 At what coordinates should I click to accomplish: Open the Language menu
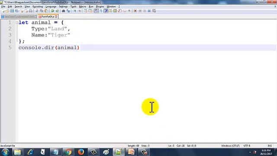click(x=51, y=6)
